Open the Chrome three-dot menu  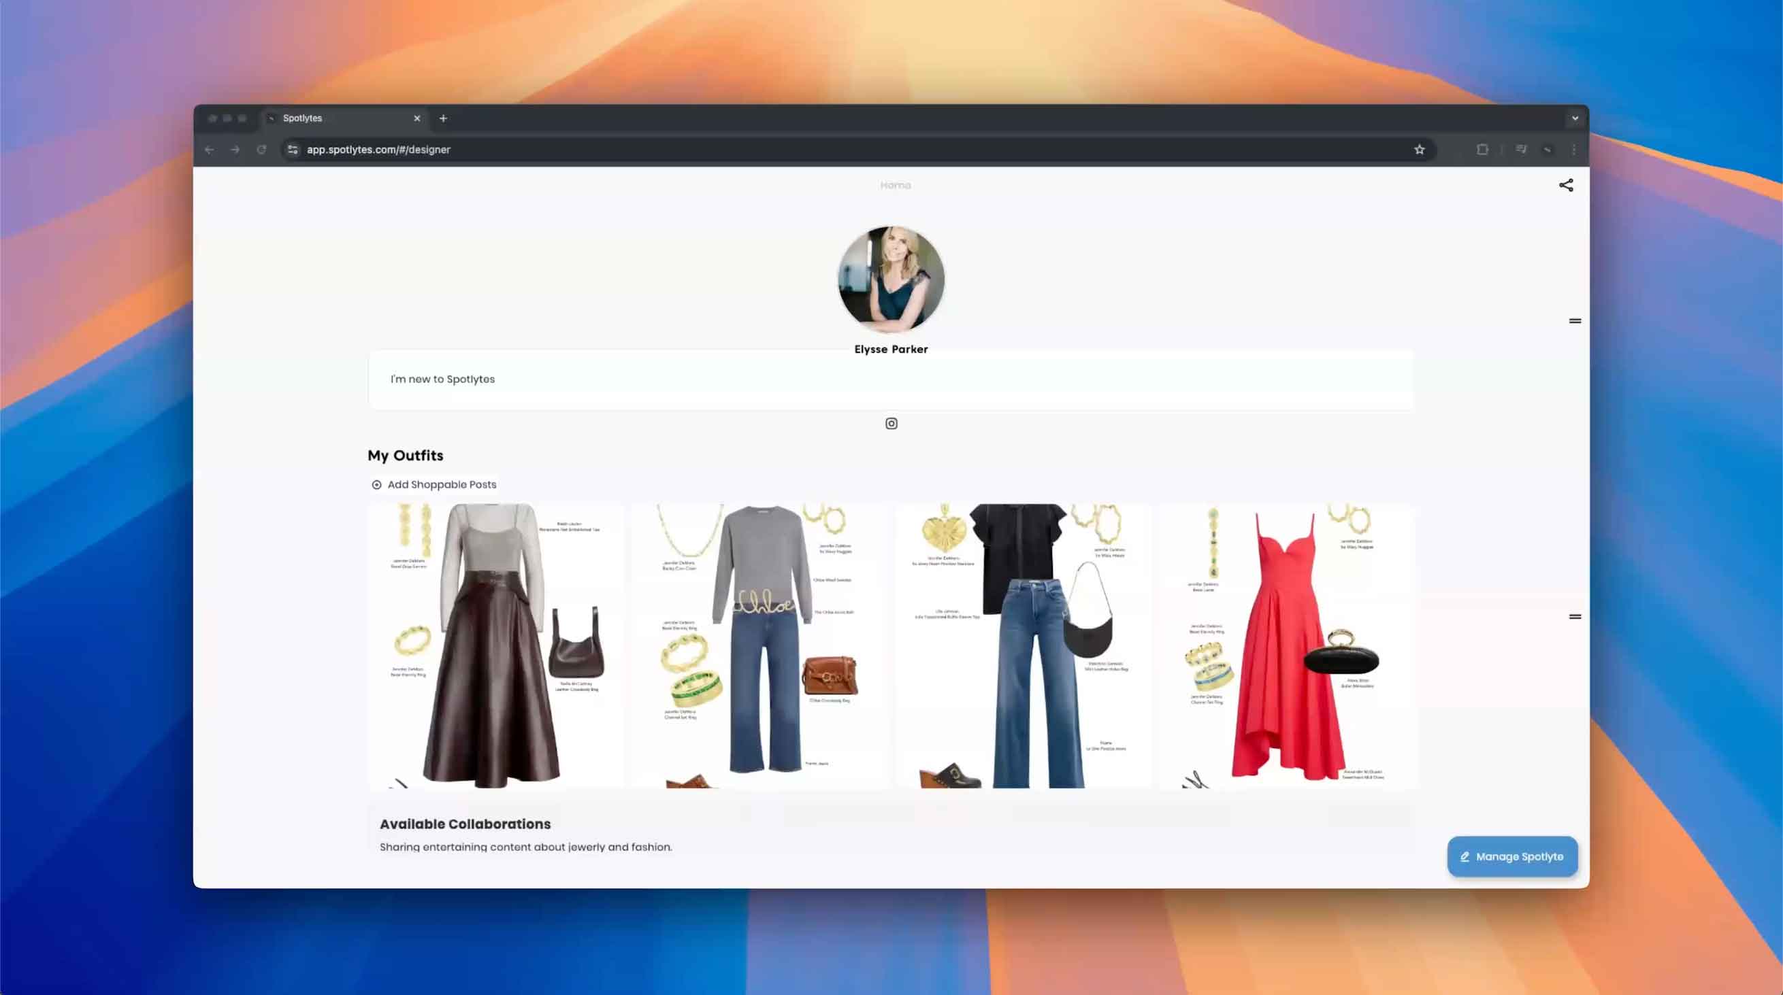pyautogui.click(x=1574, y=150)
